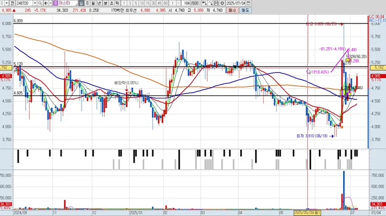Open the leftmost 주 type dropdown arrow

point(6,3)
